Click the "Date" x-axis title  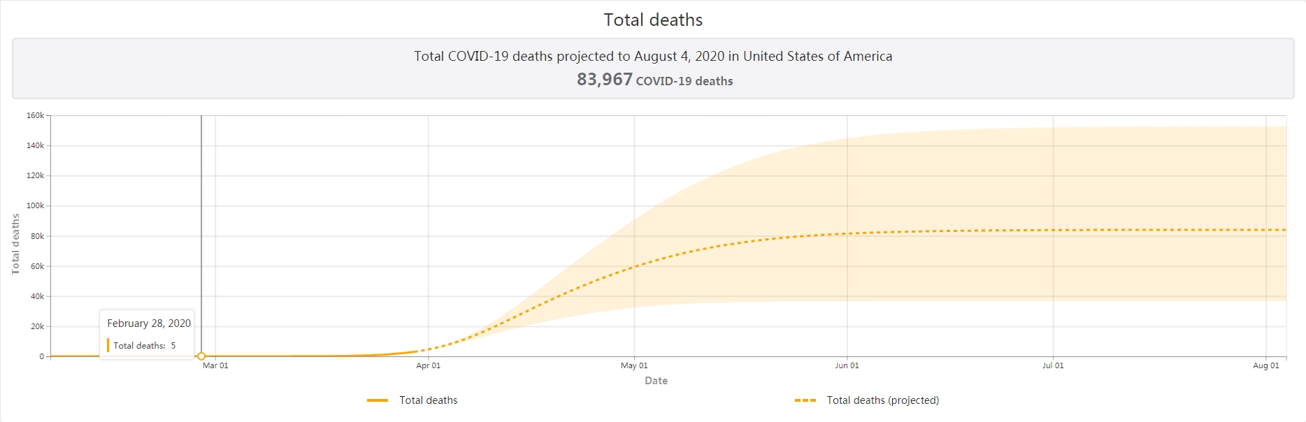(656, 381)
